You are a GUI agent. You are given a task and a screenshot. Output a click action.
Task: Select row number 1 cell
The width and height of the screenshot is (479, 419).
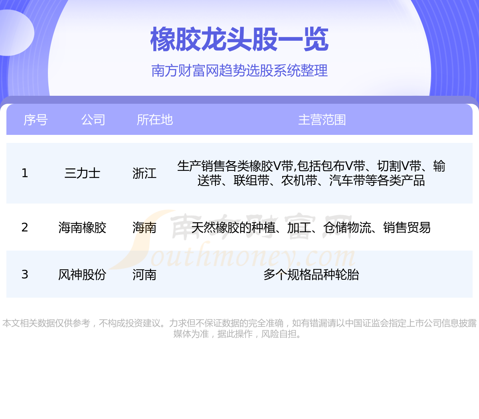25,173
